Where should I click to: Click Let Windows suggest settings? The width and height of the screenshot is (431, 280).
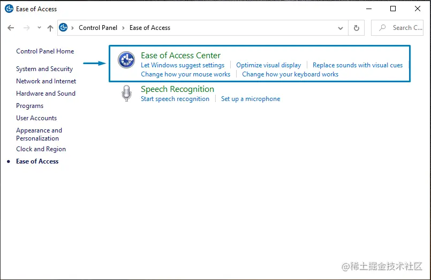point(183,65)
